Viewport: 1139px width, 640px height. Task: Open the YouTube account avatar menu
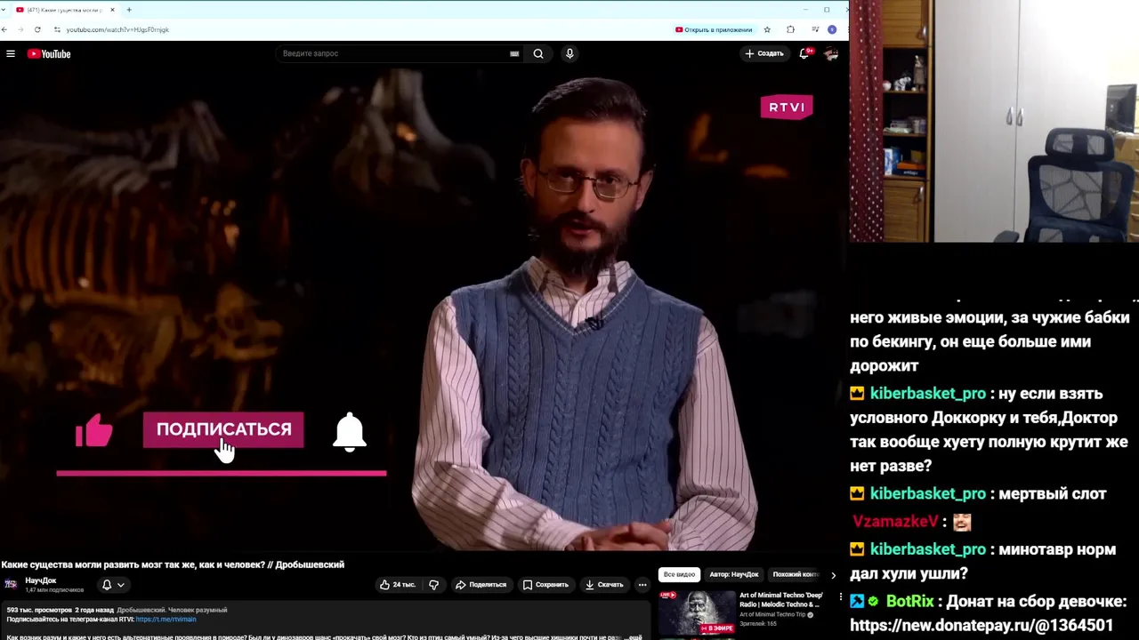[831, 54]
